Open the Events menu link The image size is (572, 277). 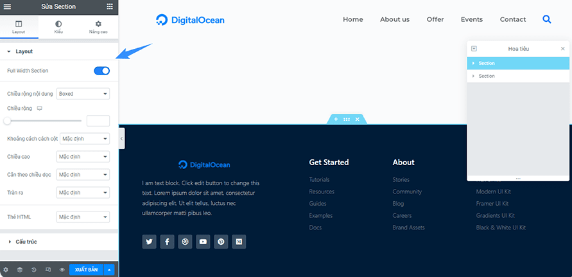click(472, 19)
